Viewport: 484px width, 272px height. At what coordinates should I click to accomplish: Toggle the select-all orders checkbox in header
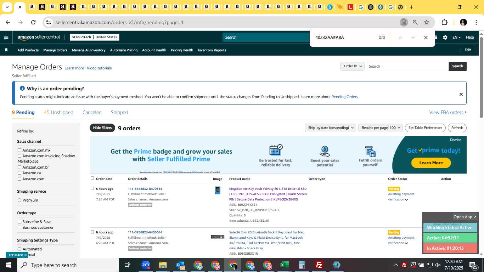[92, 178]
